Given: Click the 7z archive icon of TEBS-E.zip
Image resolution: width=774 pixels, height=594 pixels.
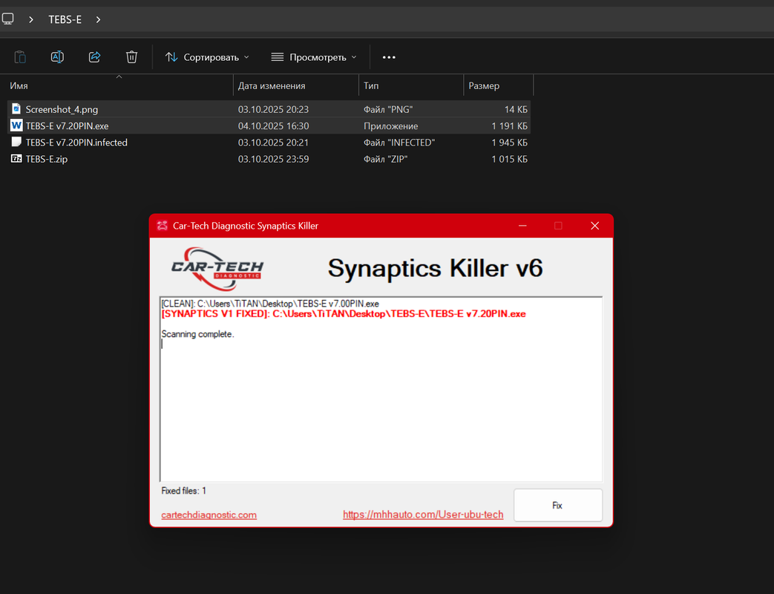Looking at the screenshot, I should 16,158.
